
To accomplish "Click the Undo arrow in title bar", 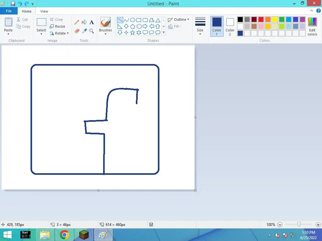I will (20, 4).
